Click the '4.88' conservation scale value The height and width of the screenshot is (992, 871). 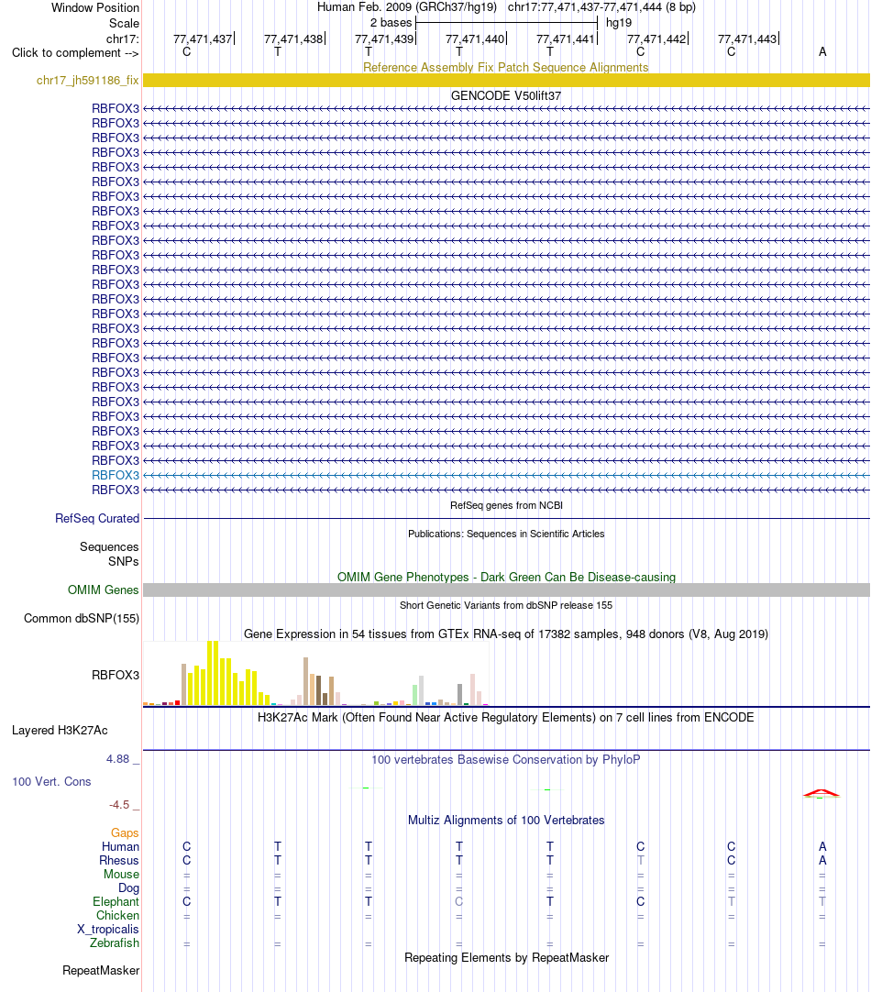tap(117, 758)
